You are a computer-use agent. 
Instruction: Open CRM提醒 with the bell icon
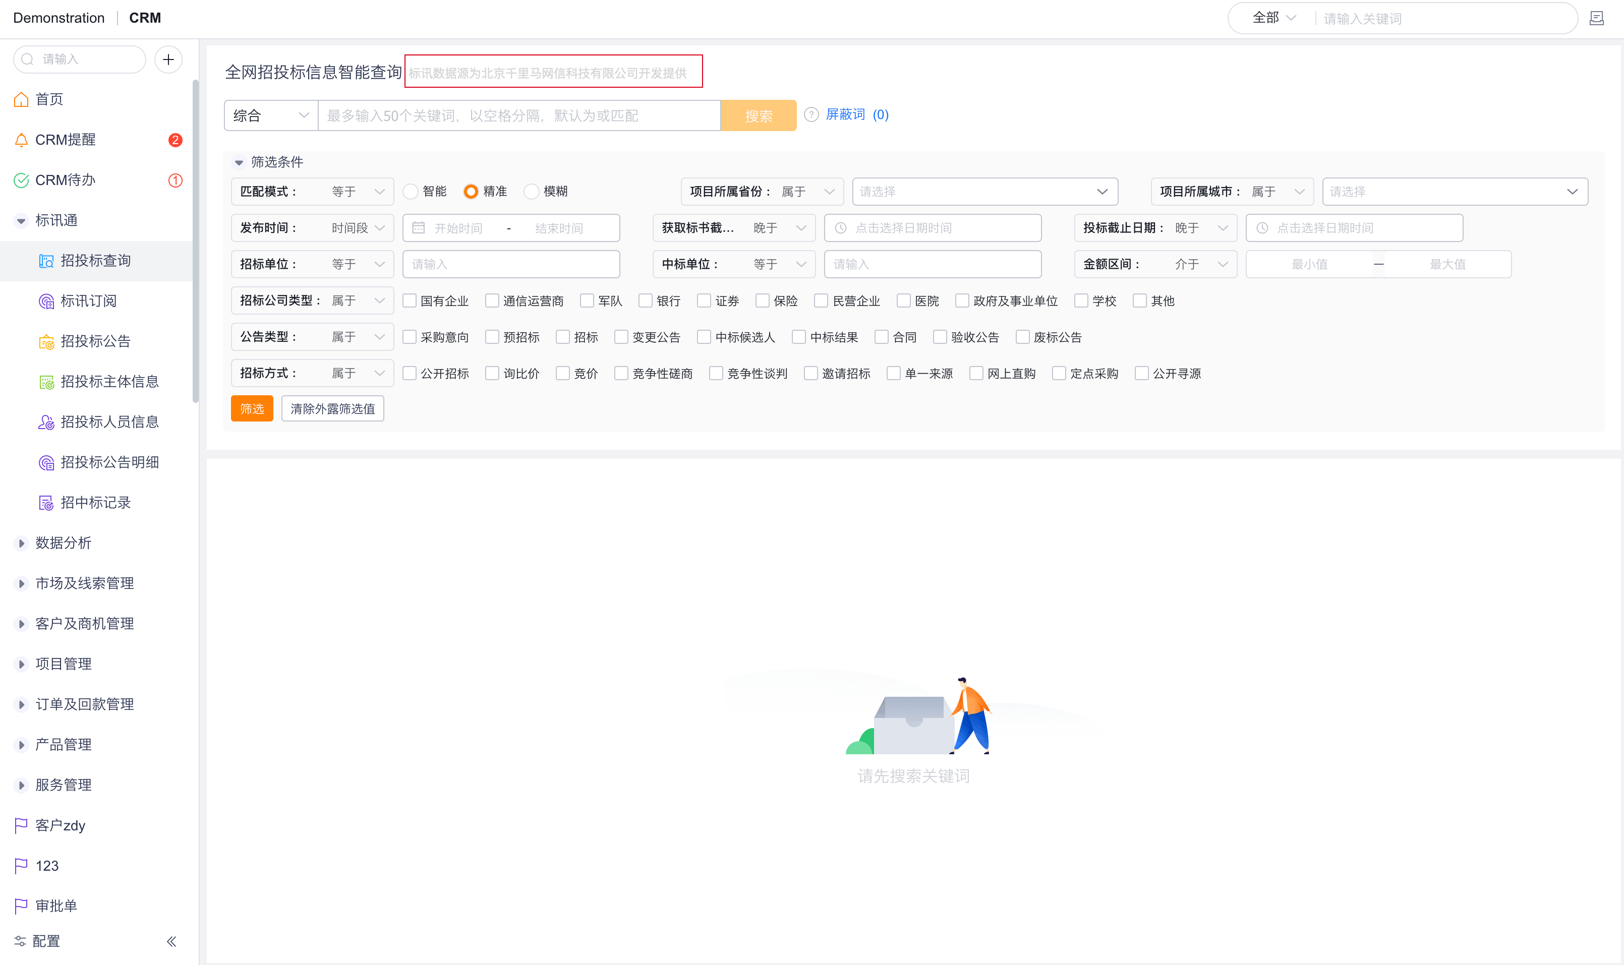67,139
